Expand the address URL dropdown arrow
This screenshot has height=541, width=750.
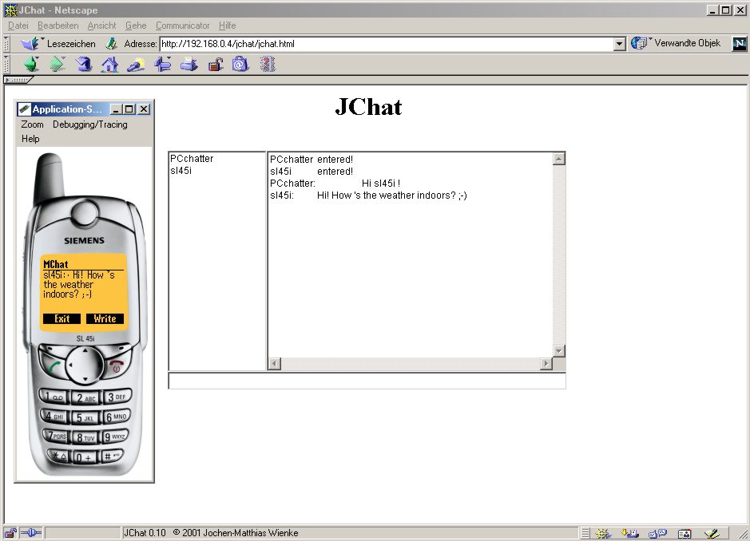[620, 44]
